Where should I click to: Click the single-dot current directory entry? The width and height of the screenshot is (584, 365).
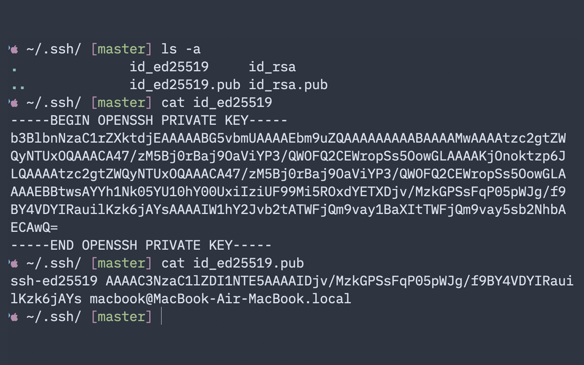(x=14, y=70)
